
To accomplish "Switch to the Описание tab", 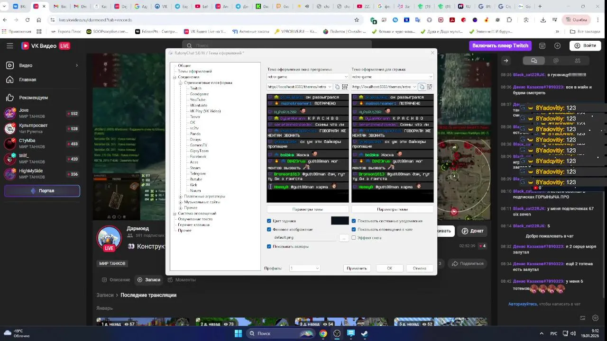I will pos(116,280).
